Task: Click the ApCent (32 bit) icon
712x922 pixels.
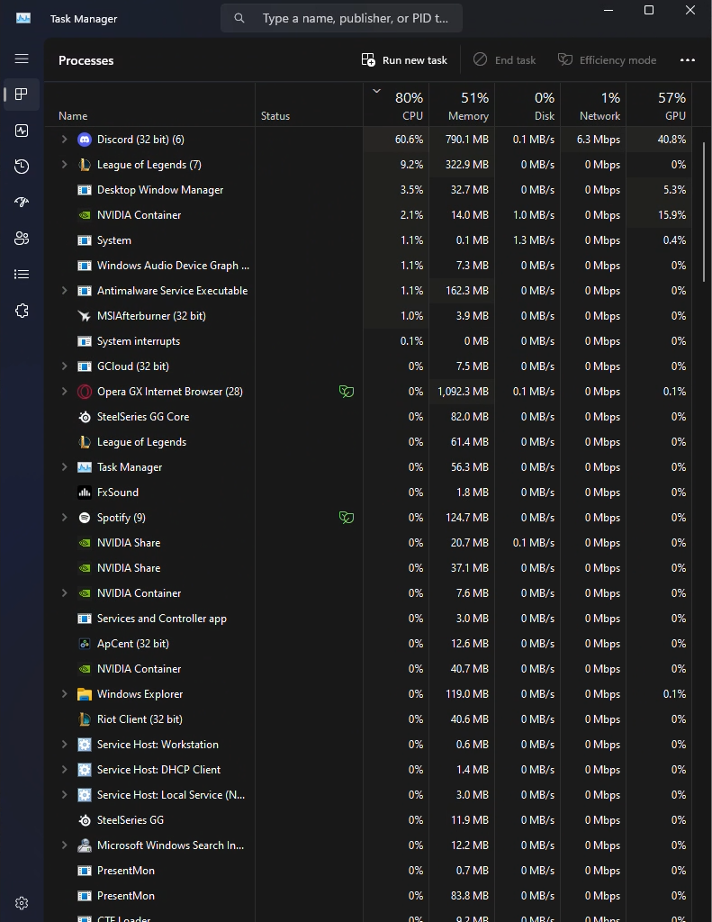Action: pos(85,643)
